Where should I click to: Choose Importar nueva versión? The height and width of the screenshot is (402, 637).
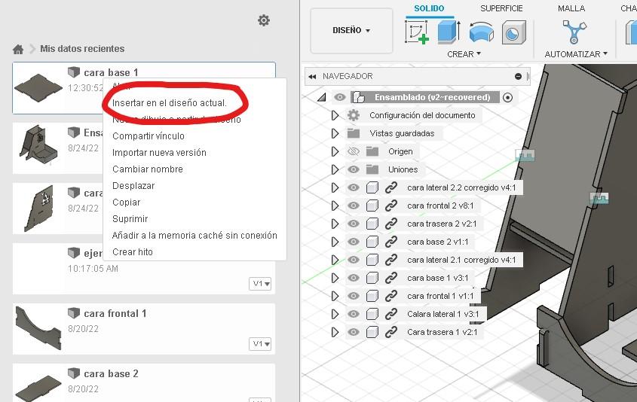click(x=159, y=153)
